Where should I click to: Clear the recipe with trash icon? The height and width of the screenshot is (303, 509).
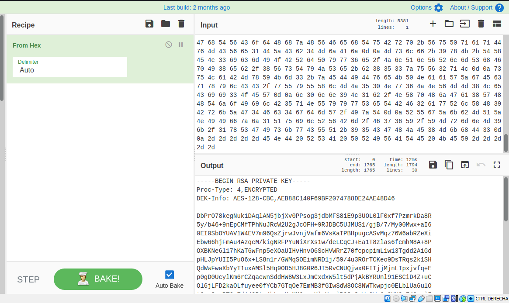[x=181, y=24]
